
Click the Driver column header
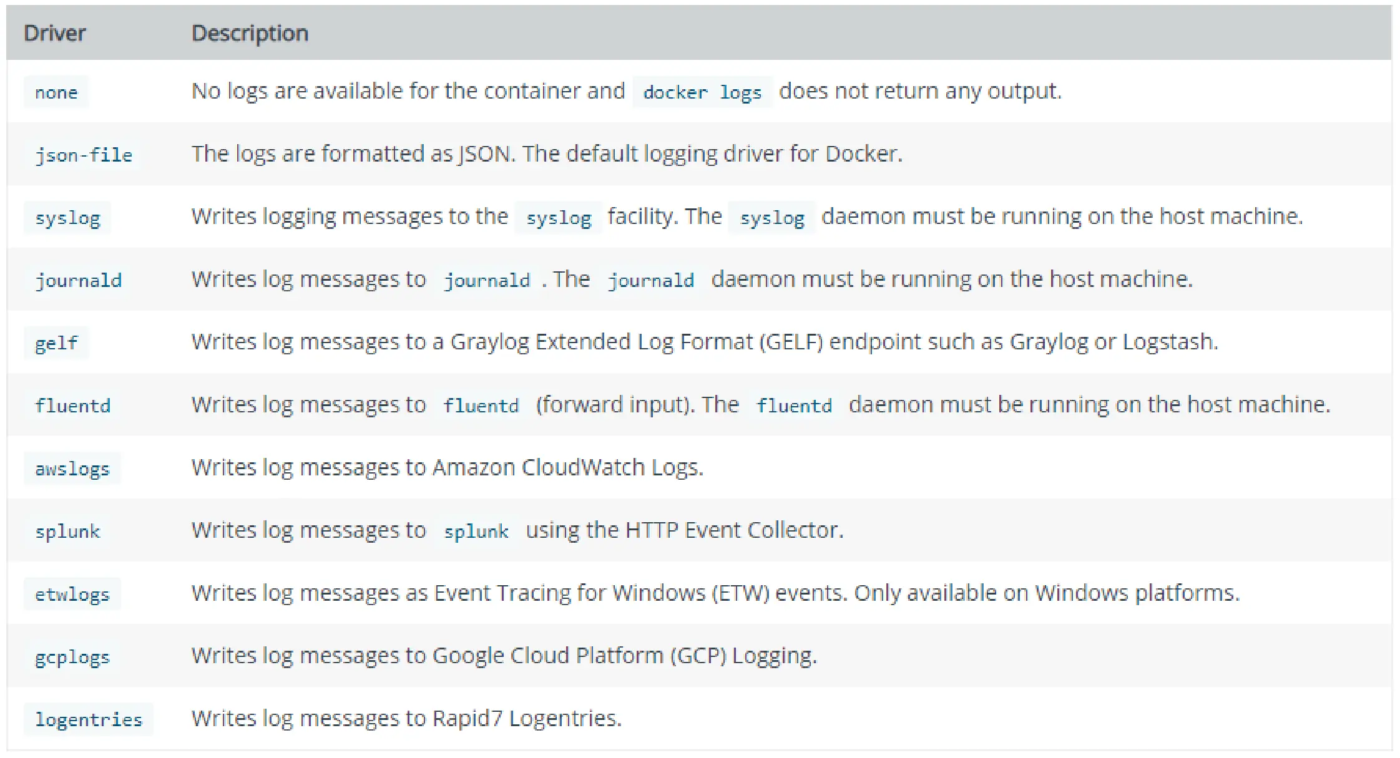[54, 33]
